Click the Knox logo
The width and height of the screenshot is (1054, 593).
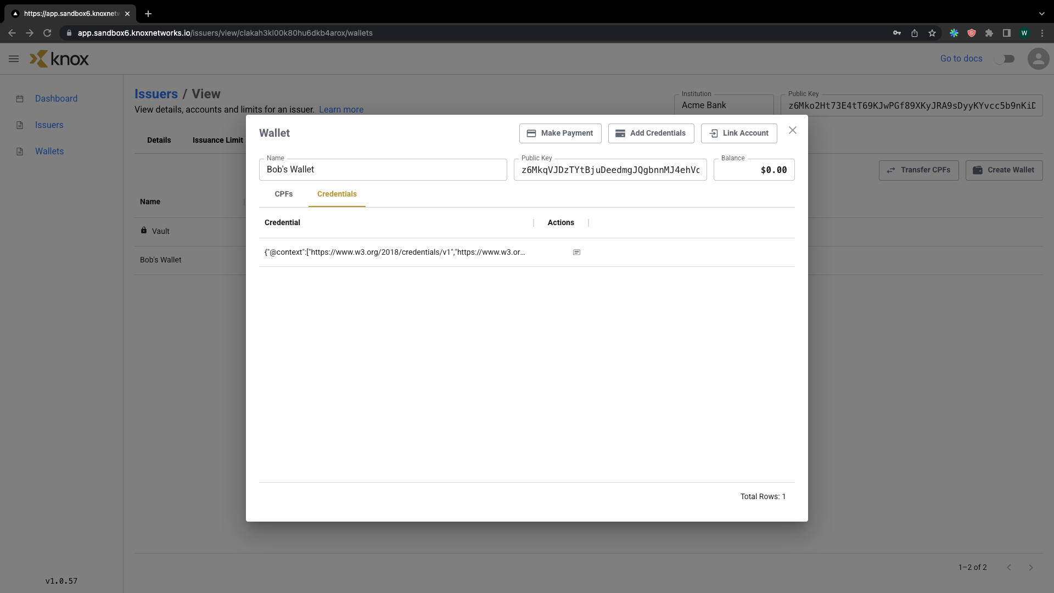click(59, 59)
